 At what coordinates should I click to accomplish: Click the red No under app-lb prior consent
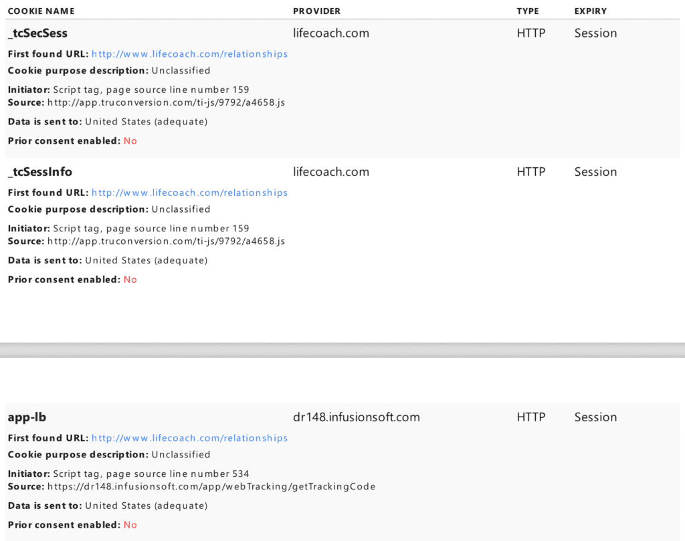pos(130,525)
